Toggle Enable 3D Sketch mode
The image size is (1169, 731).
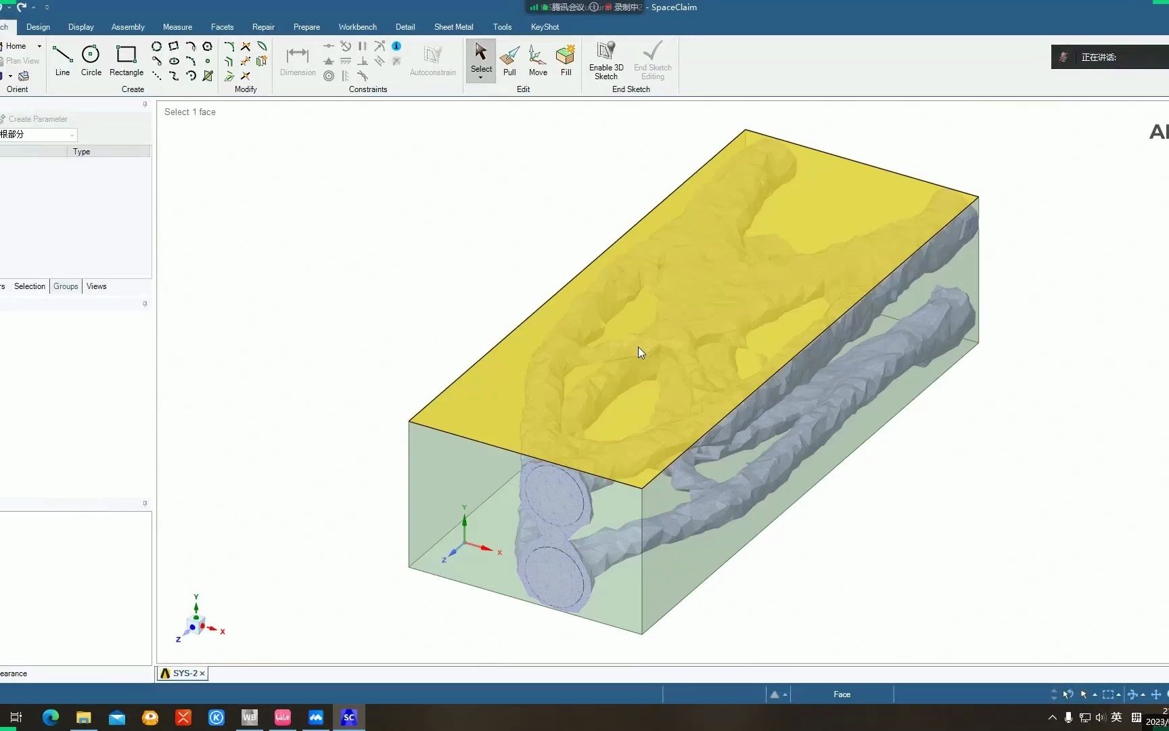(605, 60)
